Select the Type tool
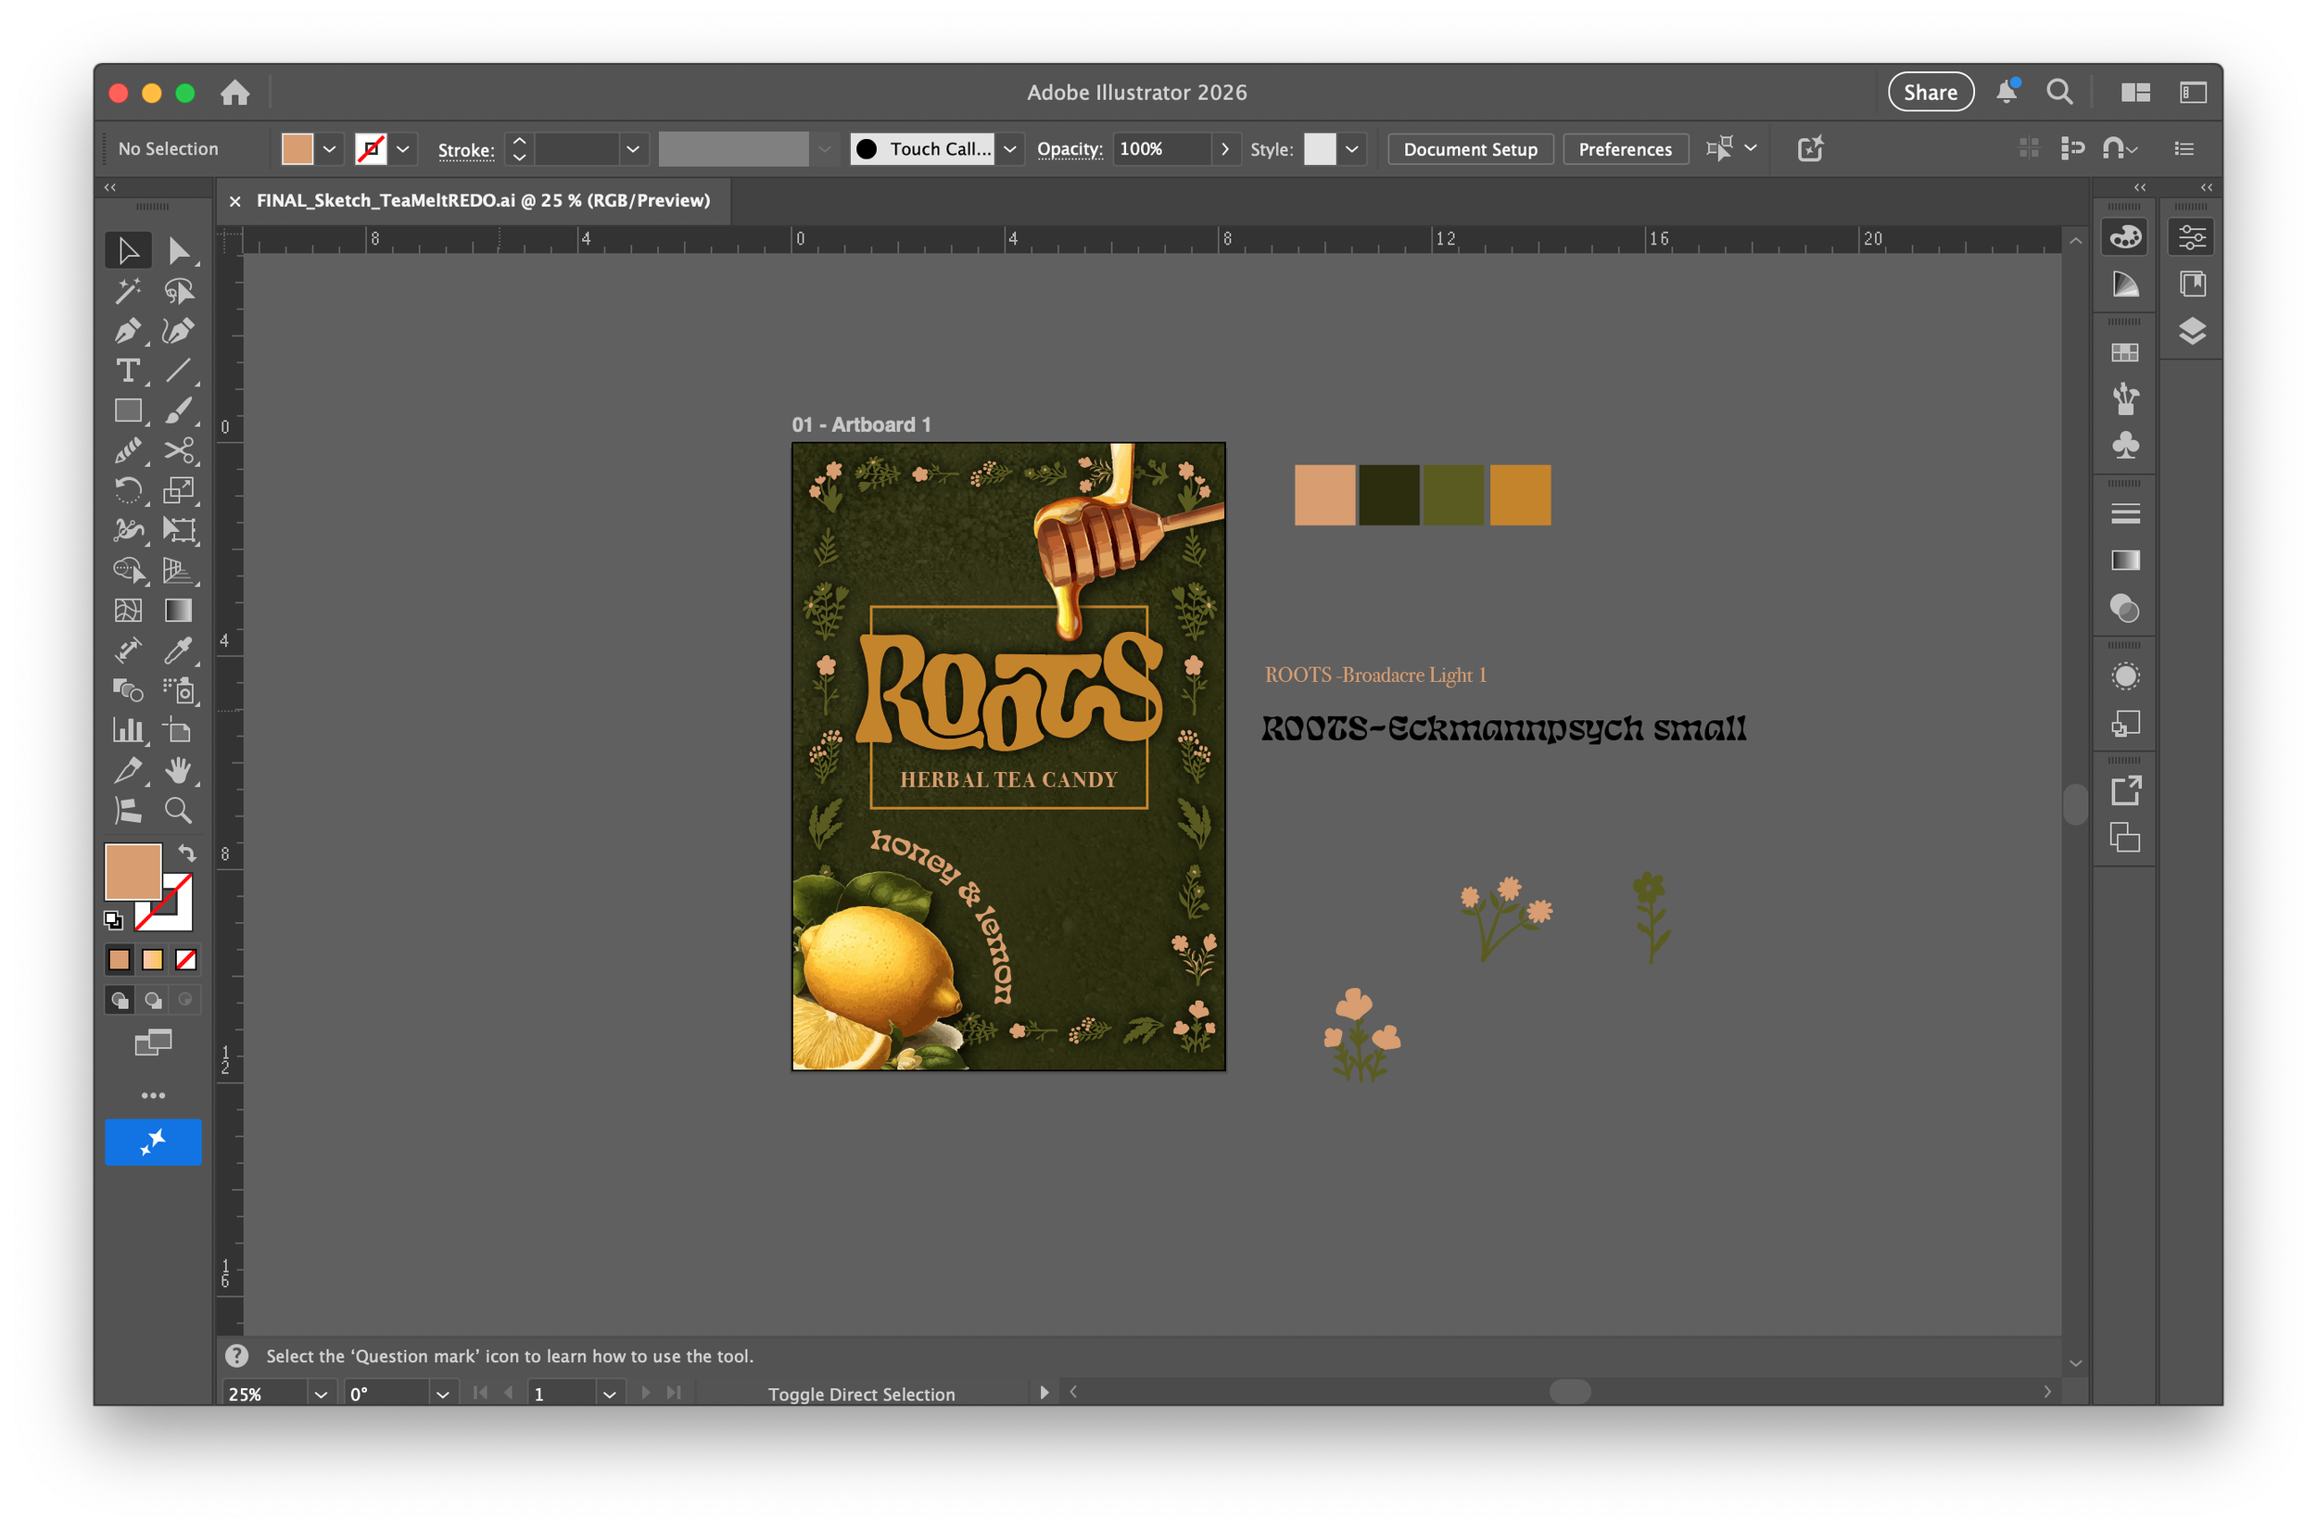Screen dimensions: 2317x1529 (127, 372)
